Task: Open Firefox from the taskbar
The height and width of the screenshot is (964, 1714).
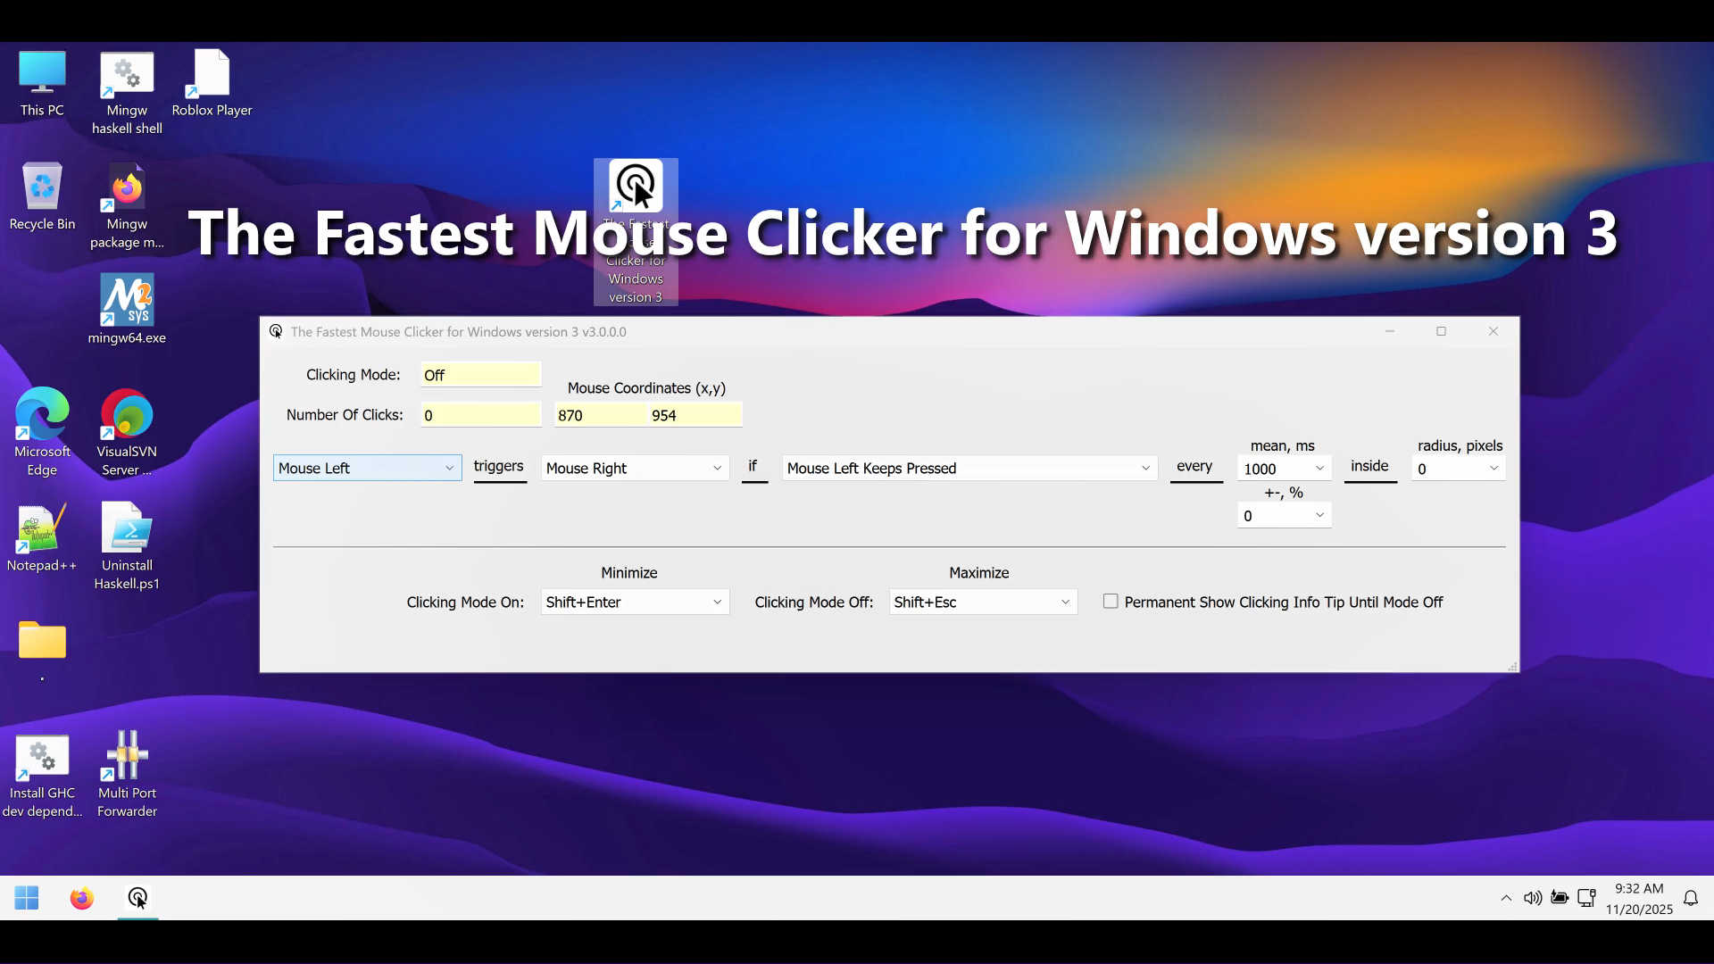Action: coord(81,898)
